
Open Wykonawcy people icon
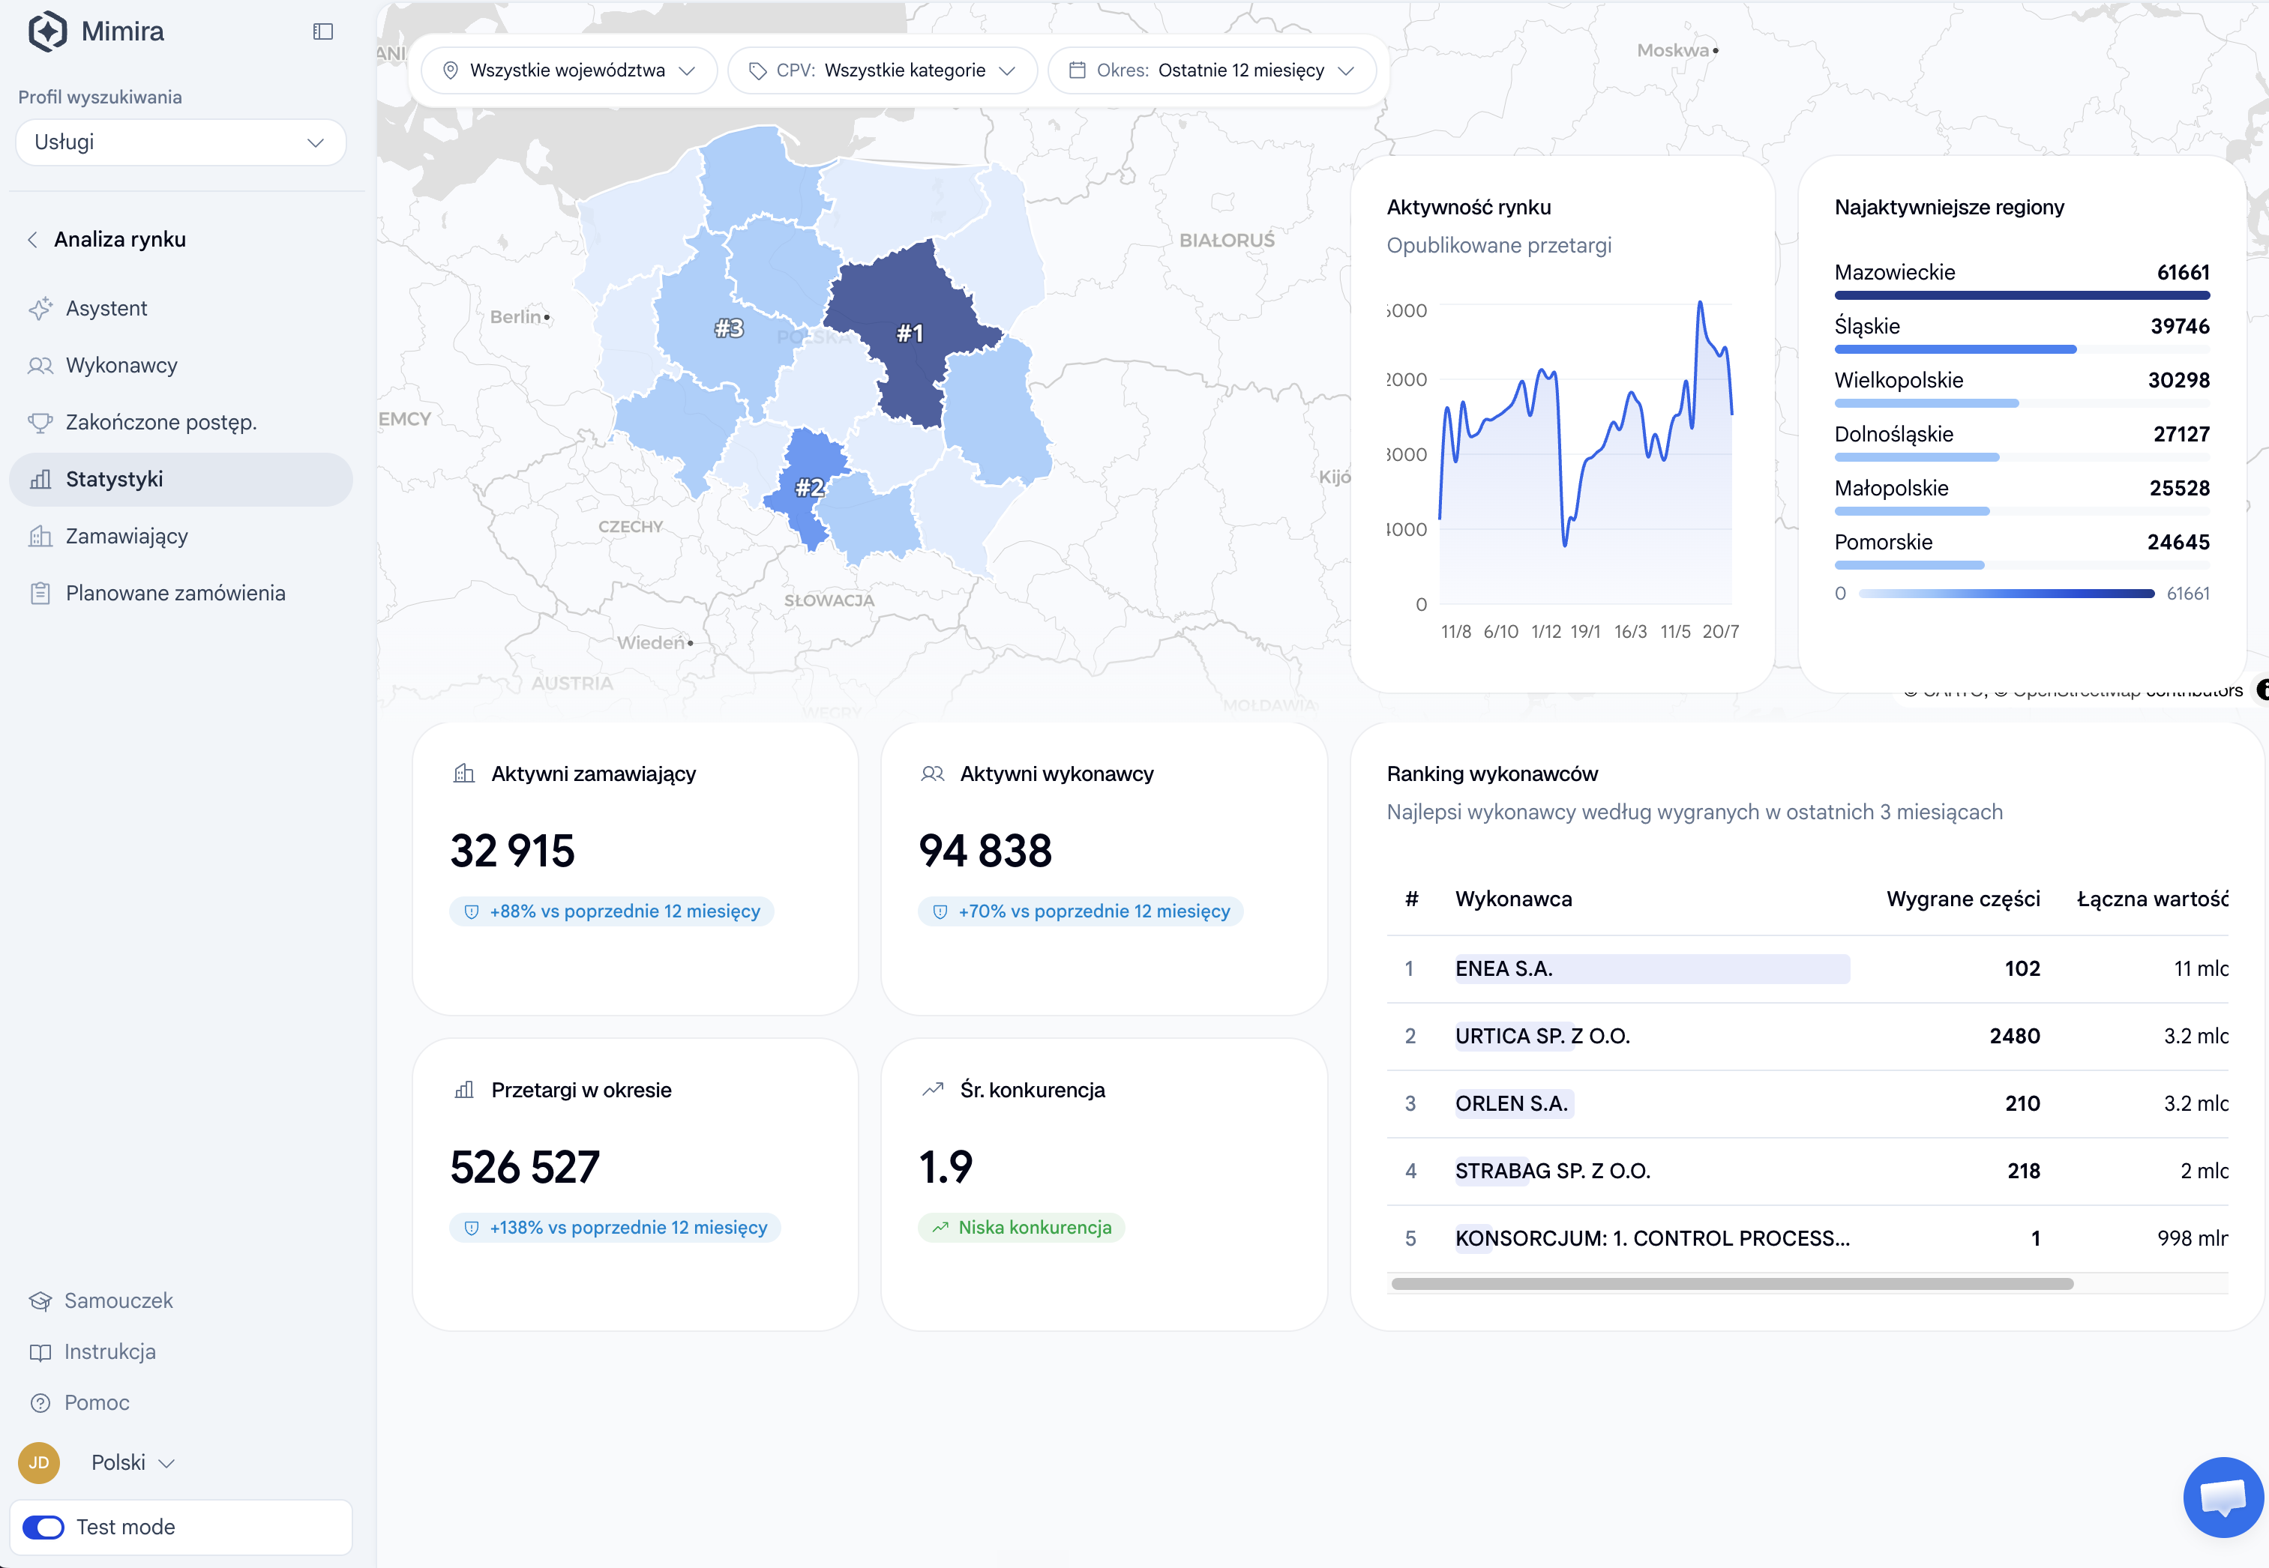pos(40,366)
